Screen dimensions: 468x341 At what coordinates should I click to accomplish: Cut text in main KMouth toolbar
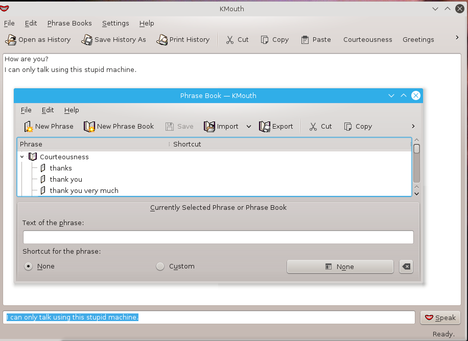(237, 40)
